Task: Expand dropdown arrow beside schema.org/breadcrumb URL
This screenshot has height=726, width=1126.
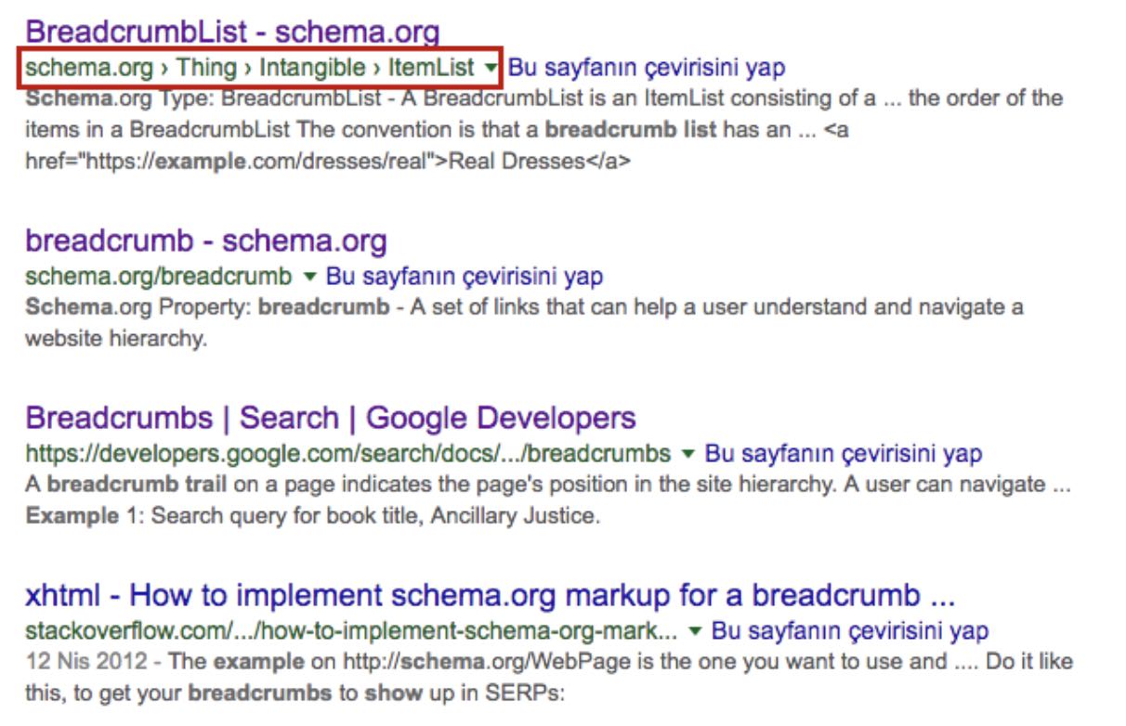Action: point(310,277)
